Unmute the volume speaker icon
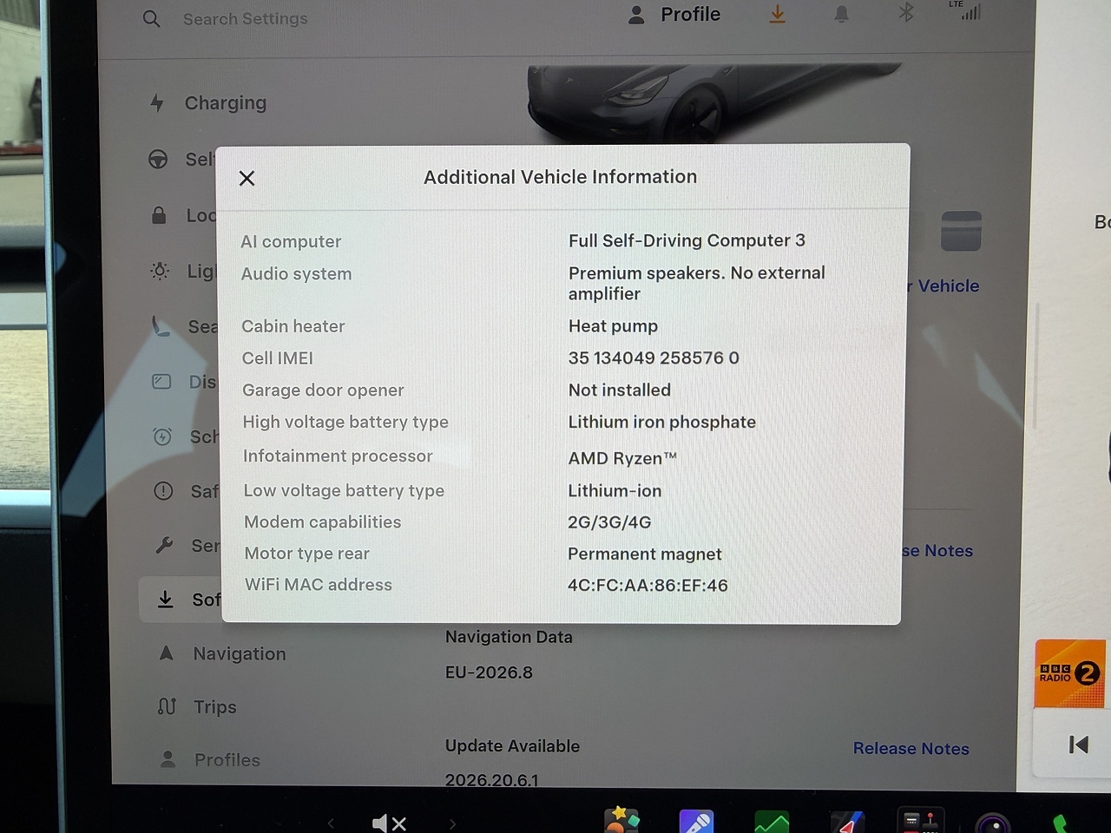Screen dimensions: 1111x833 (x=389, y=823)
